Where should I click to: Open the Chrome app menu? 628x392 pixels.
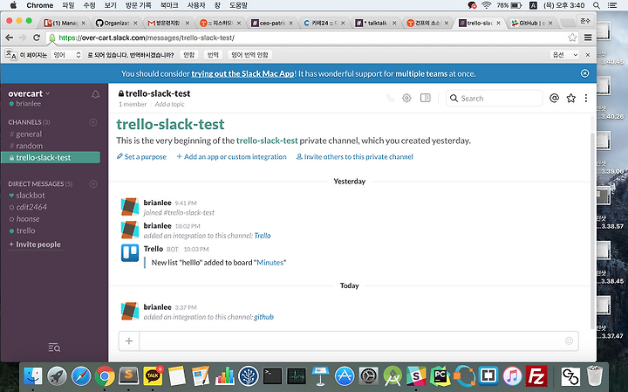pyautogui.click(x=39, y=5)
